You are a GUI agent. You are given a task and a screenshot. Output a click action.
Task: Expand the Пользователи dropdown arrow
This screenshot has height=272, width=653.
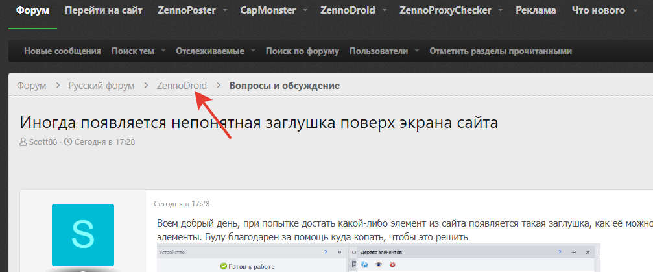click(417, 51)
